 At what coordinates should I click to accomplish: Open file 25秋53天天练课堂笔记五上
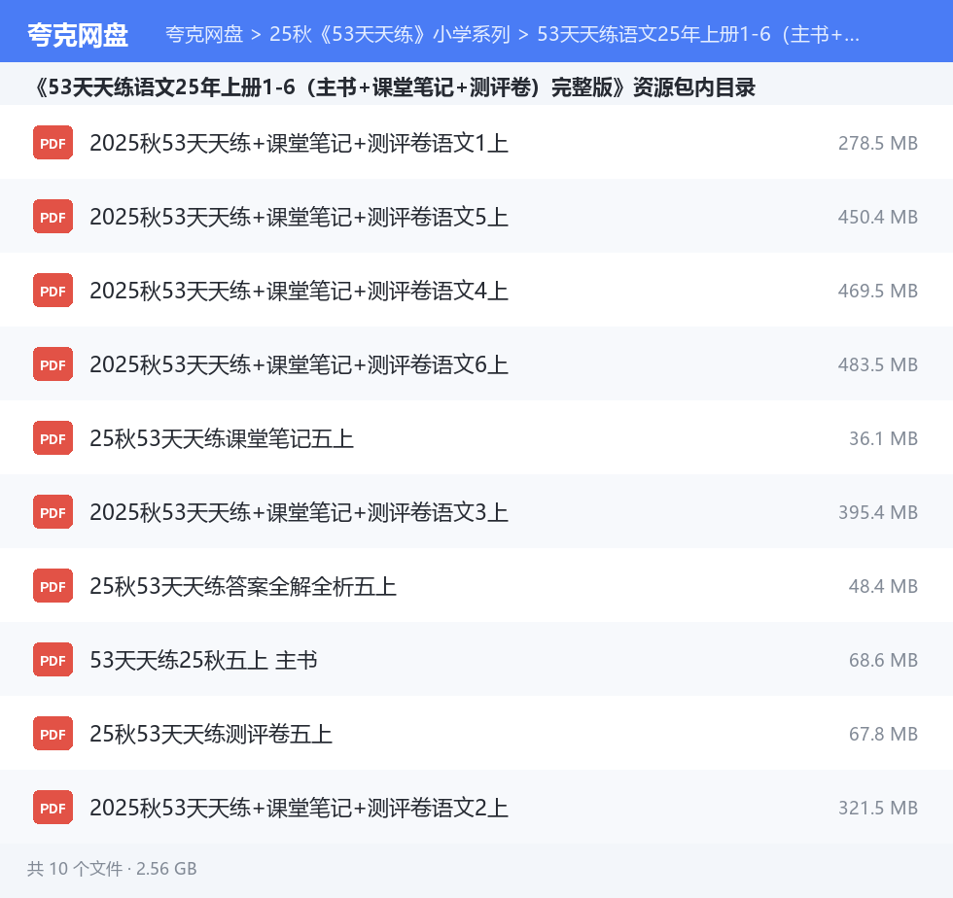click(222, 438)
